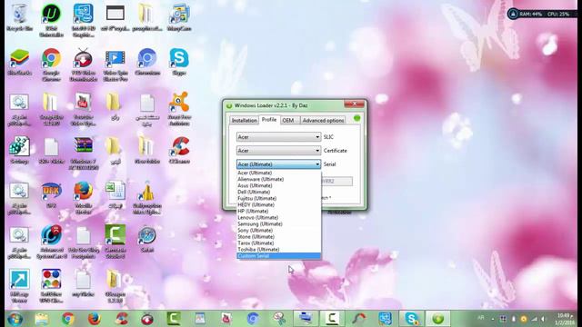Choose Alienware (Ultimate) from the serial list
This screenshot has width=582, height=327.
click(278, 179)
